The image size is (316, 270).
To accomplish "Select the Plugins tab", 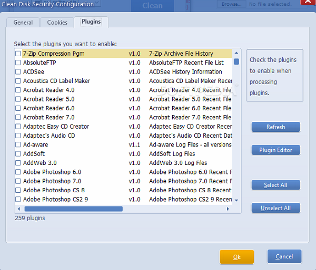I will tap(91, 22).
